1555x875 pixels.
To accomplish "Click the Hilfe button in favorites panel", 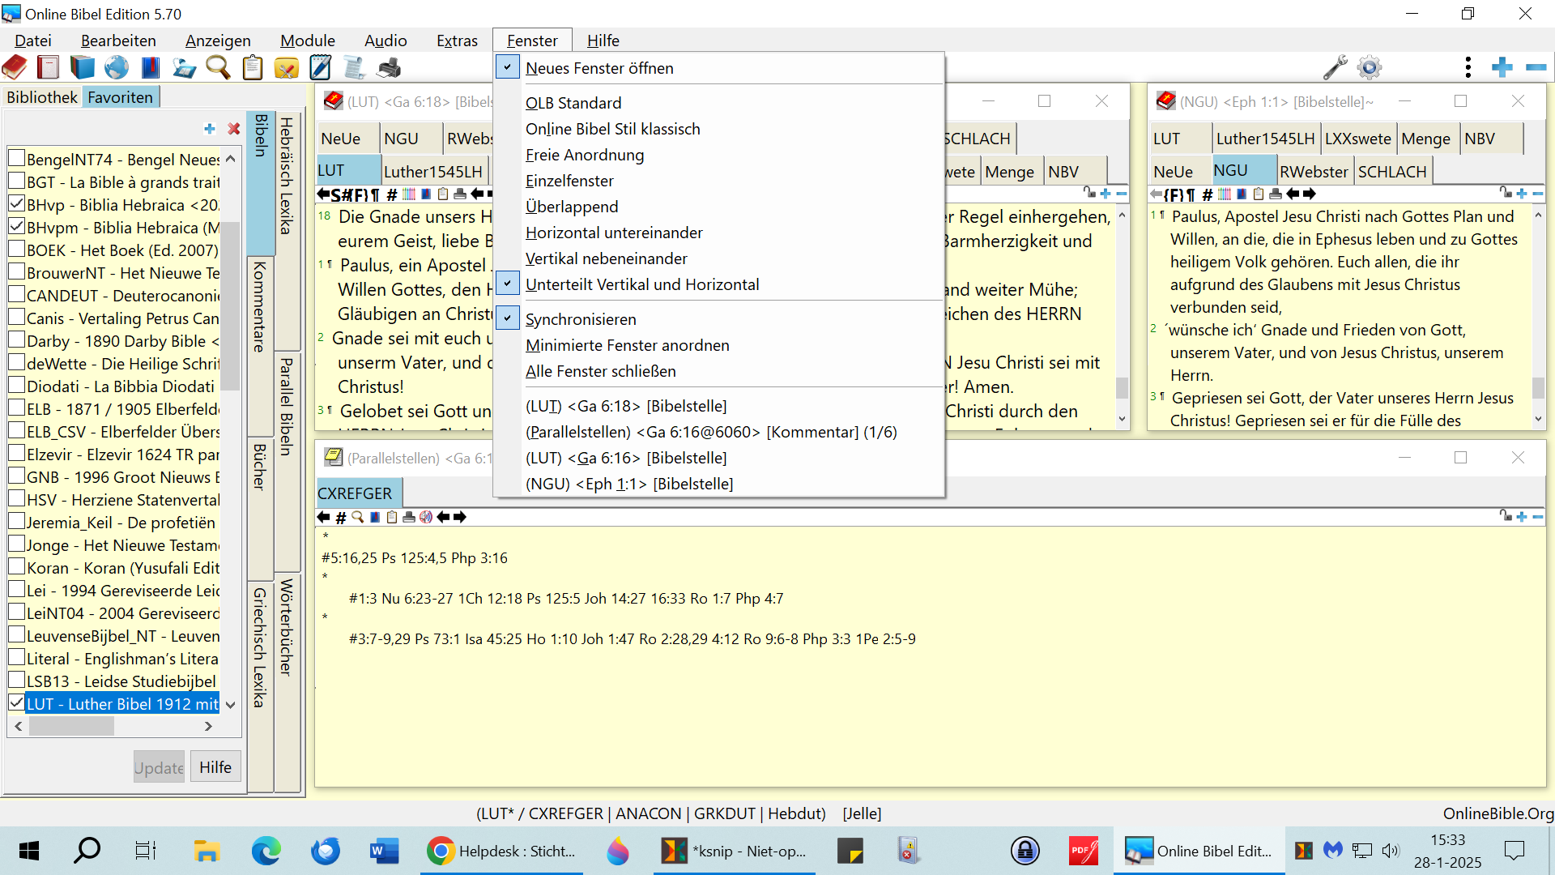I will pos(215,767).
